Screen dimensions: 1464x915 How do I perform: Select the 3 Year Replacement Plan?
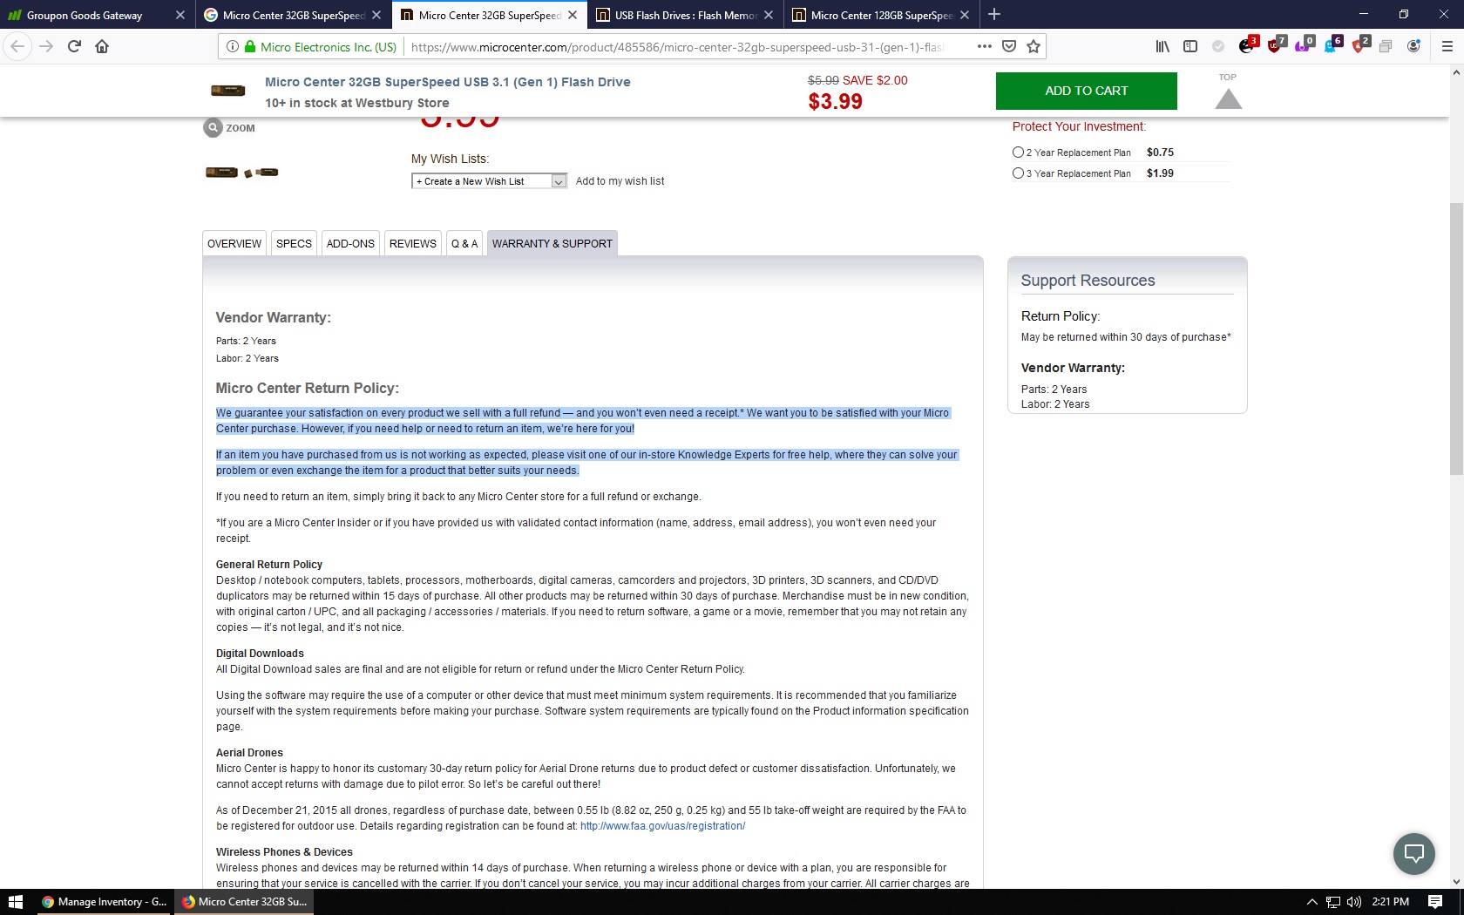click(1018, 173)
